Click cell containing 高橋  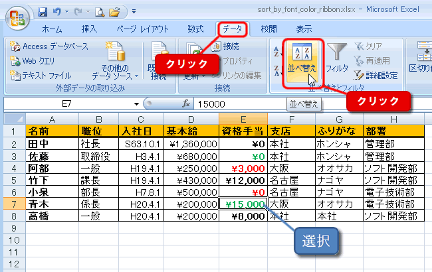(52, 216)
